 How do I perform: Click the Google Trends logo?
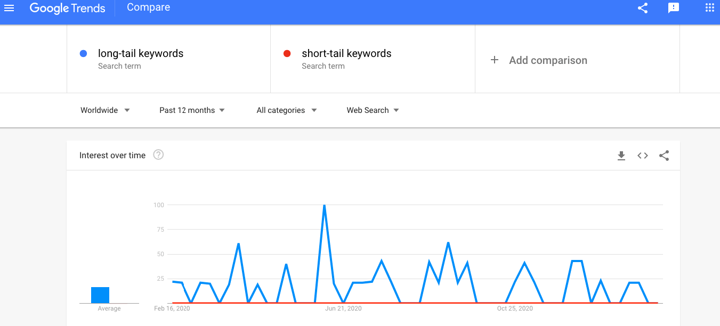click(x=67, y=8)
